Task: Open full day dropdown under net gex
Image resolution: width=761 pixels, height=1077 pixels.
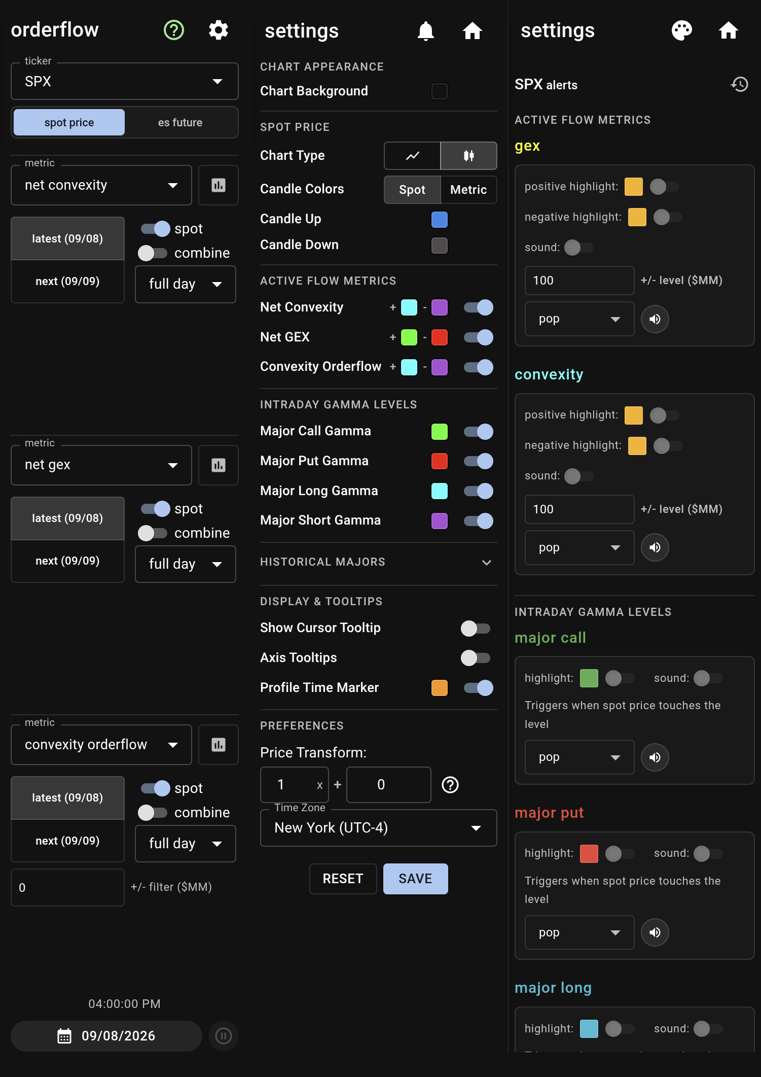Action: point(186,564)
